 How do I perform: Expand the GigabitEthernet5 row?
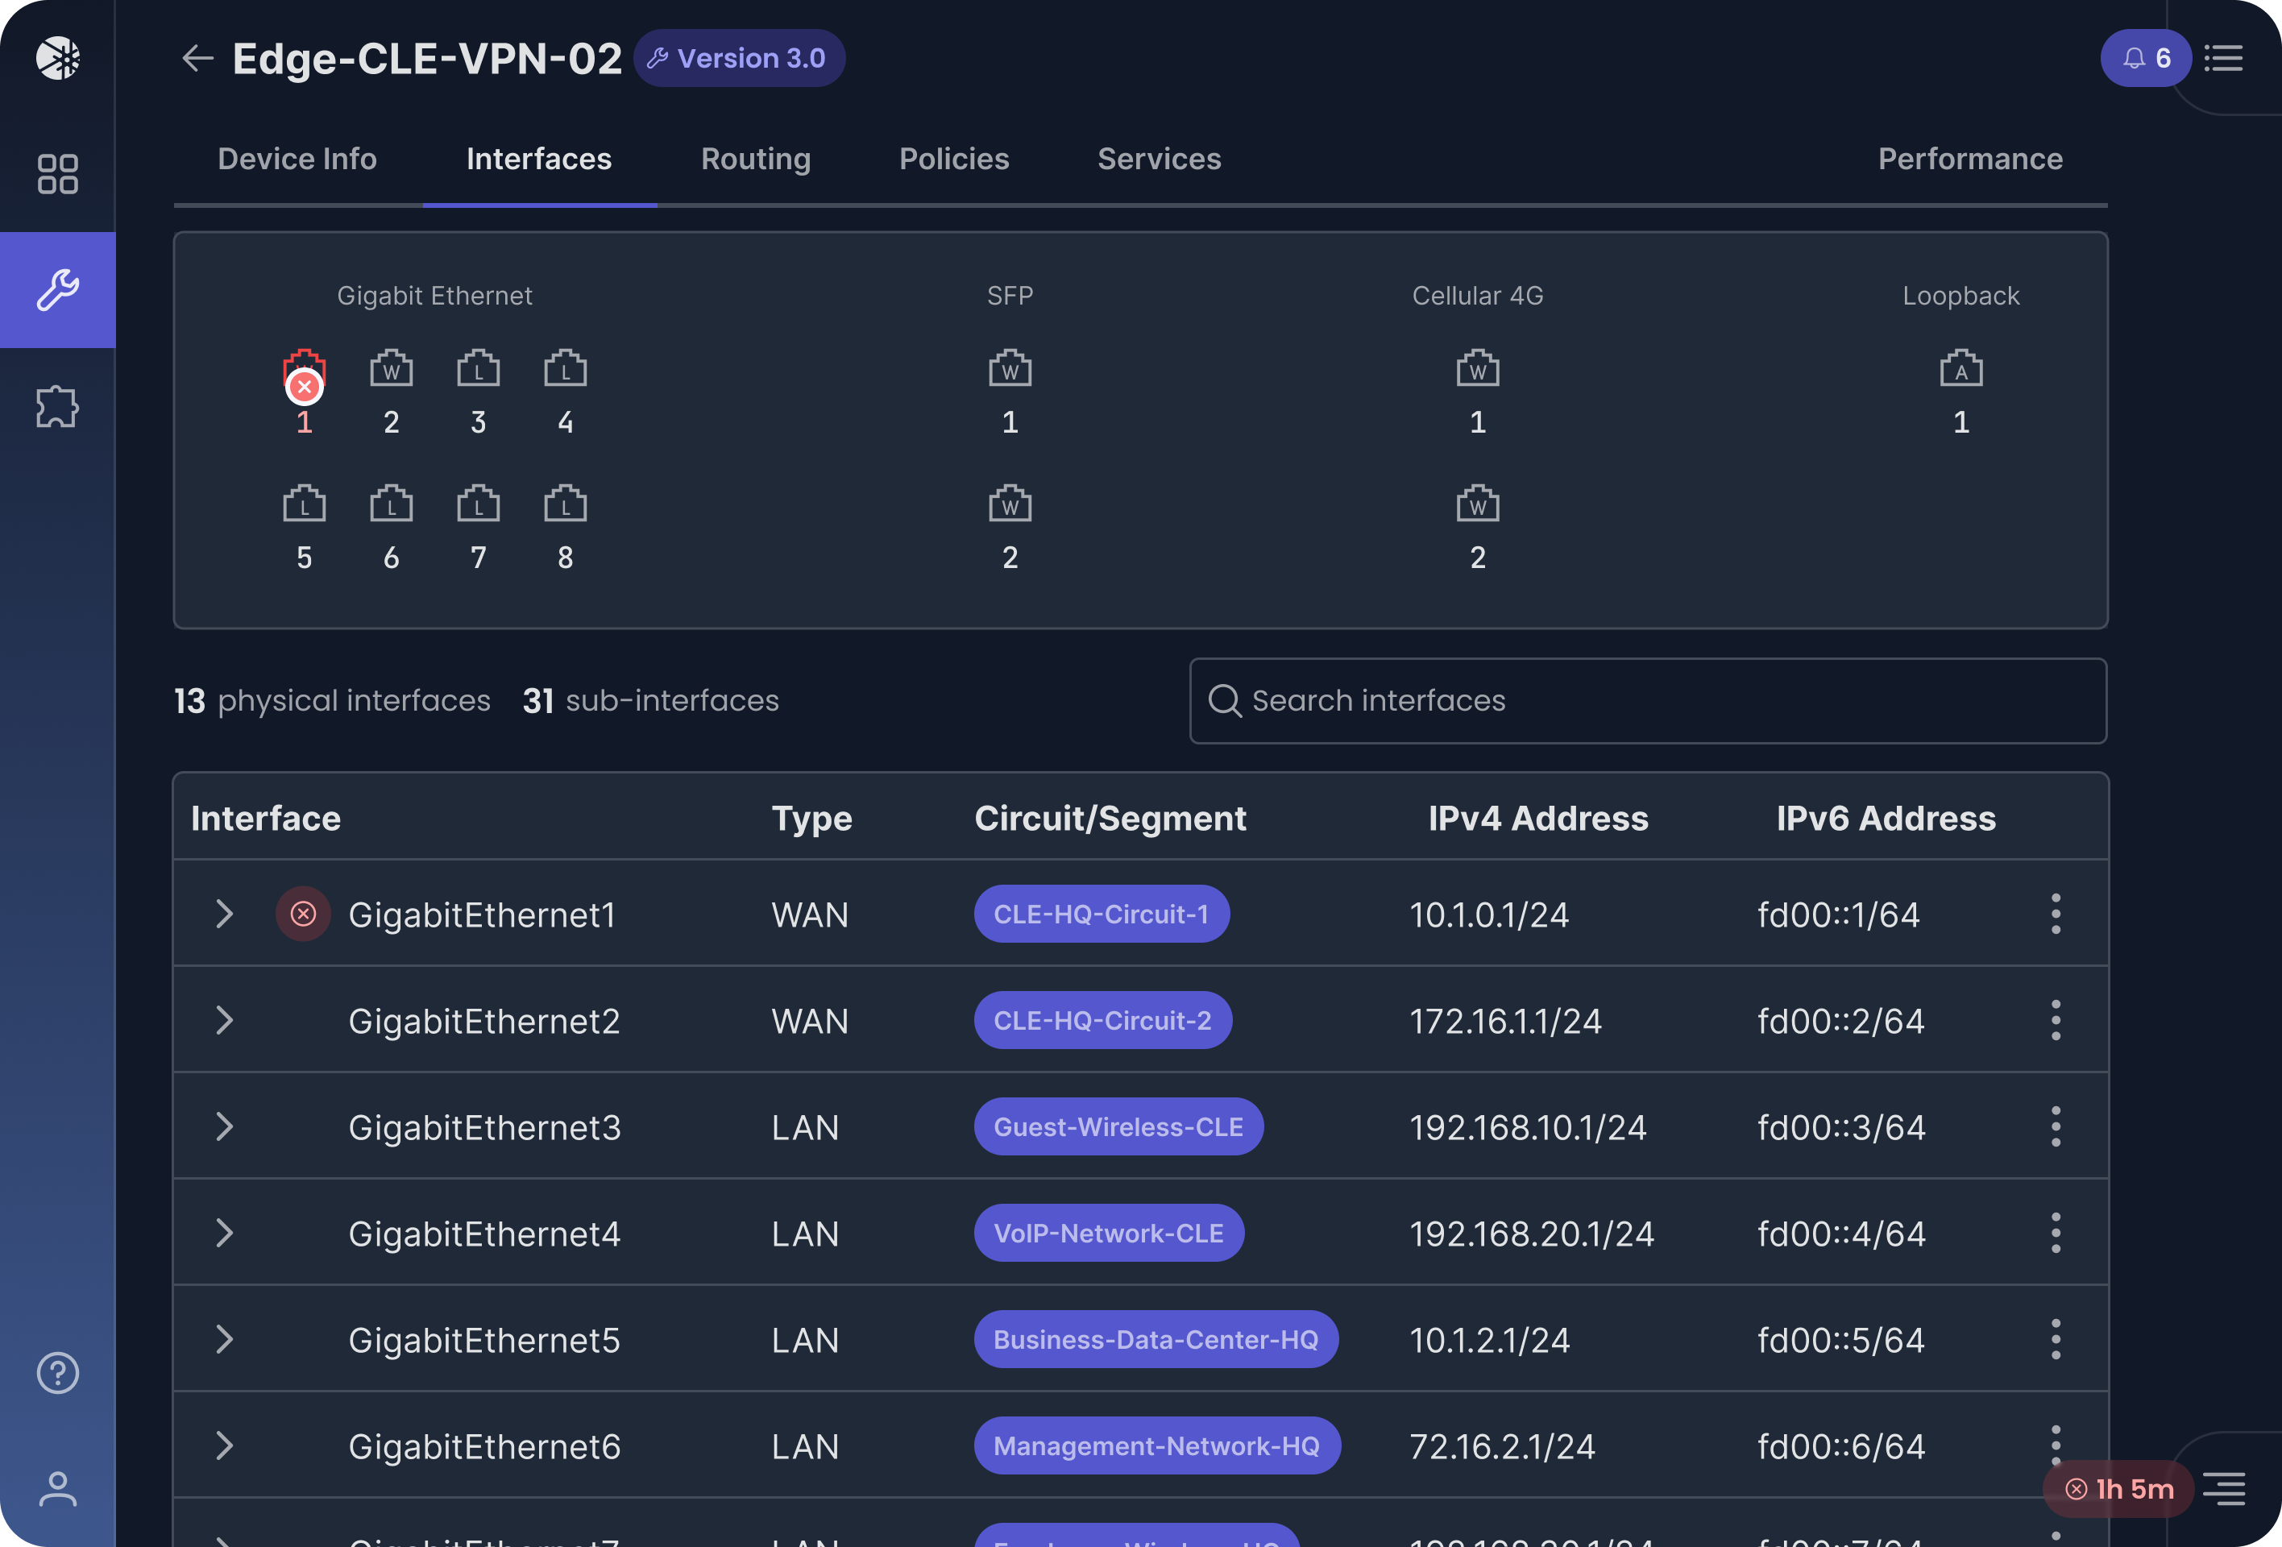click(x=224, y=1340)
